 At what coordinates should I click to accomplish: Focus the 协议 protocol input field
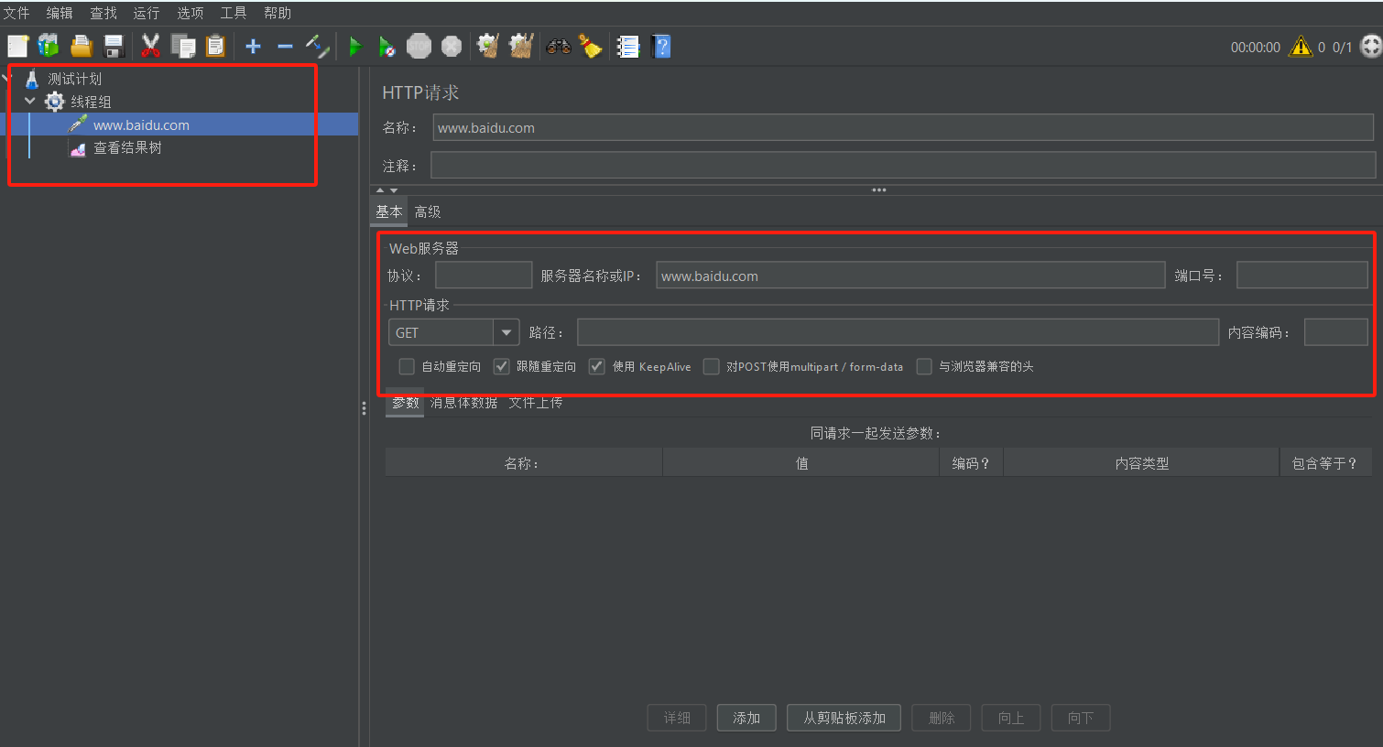tap(484, 276)
